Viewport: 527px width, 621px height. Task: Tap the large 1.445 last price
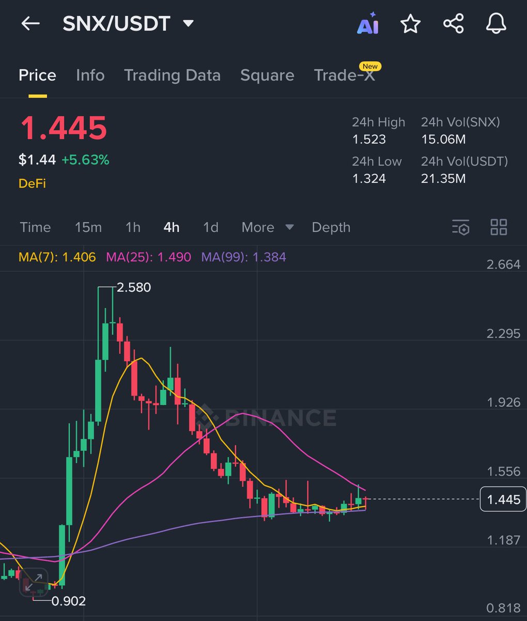pyautogui.click(x=63, y=128)
